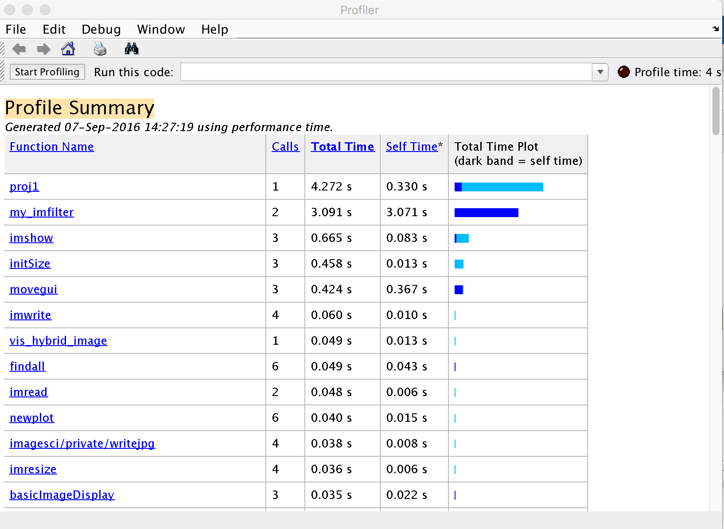
Task: Sort table by Self Time header
Action: pos(412,147)
